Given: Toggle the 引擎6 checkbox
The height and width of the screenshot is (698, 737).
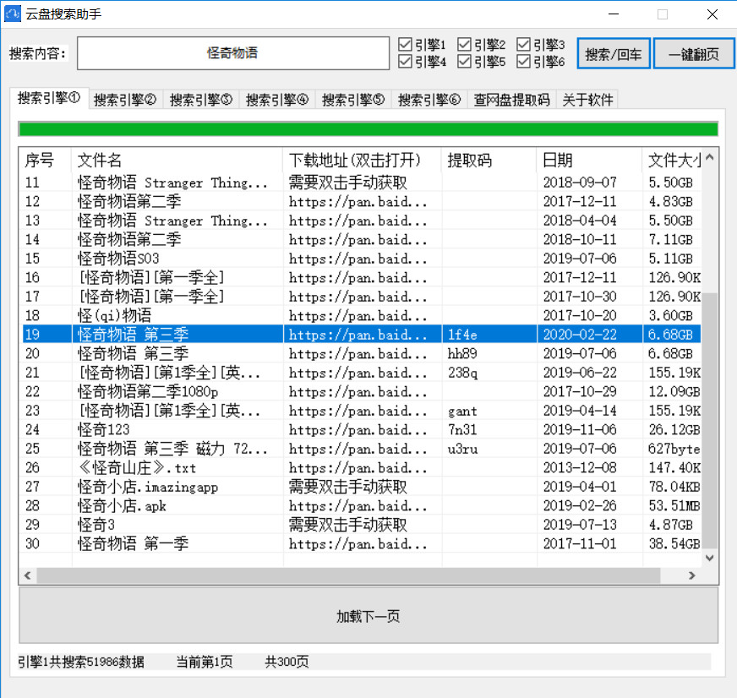Looking at the screenshot, I should 523,61.
